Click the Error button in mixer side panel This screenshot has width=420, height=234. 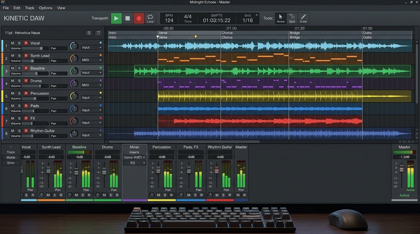[11, 163]
